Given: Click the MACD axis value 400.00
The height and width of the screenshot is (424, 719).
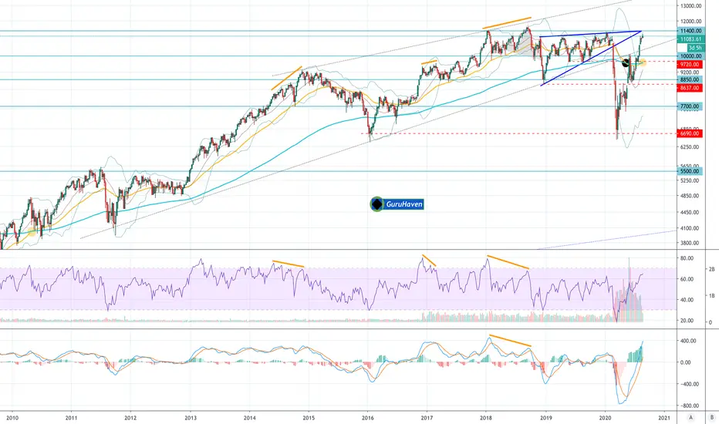Looking at the screenshot, I should pos(688,341).
